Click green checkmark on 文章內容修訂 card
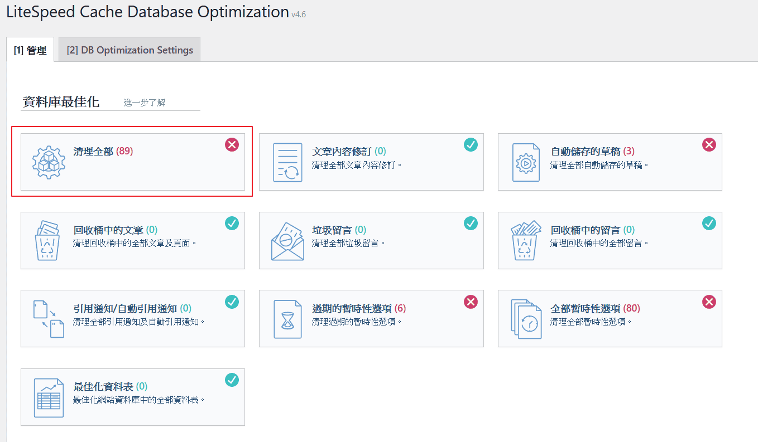Screen dimensions: 758x442 (x=471, y=145)
